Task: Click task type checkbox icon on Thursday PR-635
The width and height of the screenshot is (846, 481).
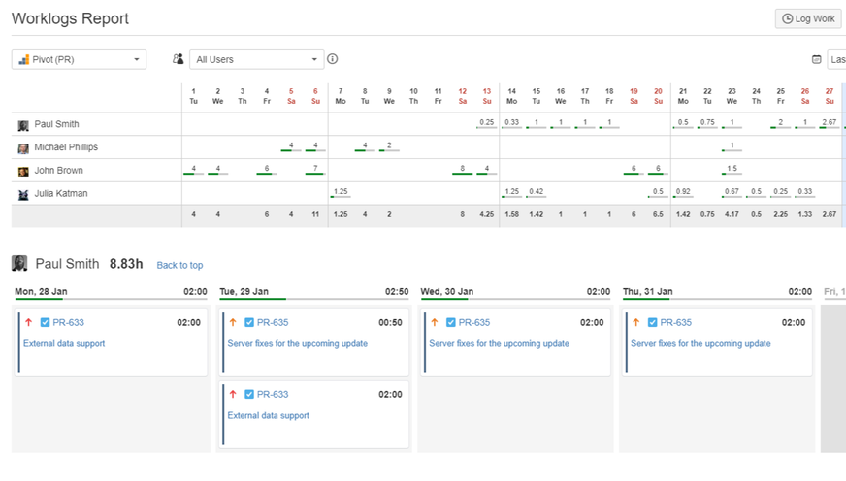Action: tap(653, 323)
